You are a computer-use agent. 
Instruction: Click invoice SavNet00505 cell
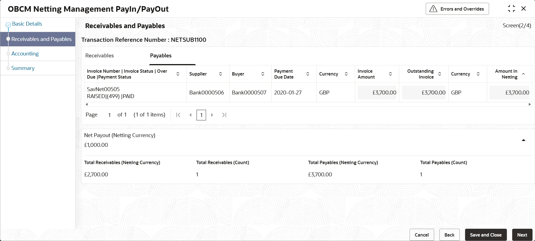point(135,92)
